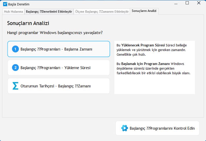Click the Başla Denetim window title text

[19, 4]
